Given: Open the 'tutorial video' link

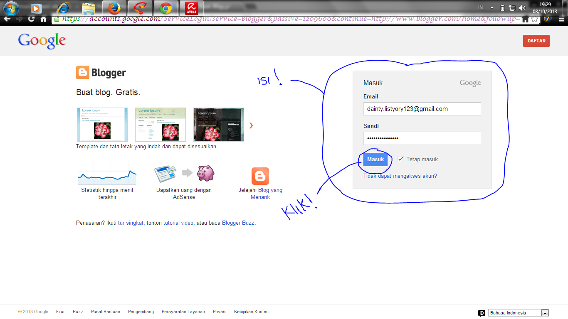Looking at the screenshot, I should (x=178, y=223).
